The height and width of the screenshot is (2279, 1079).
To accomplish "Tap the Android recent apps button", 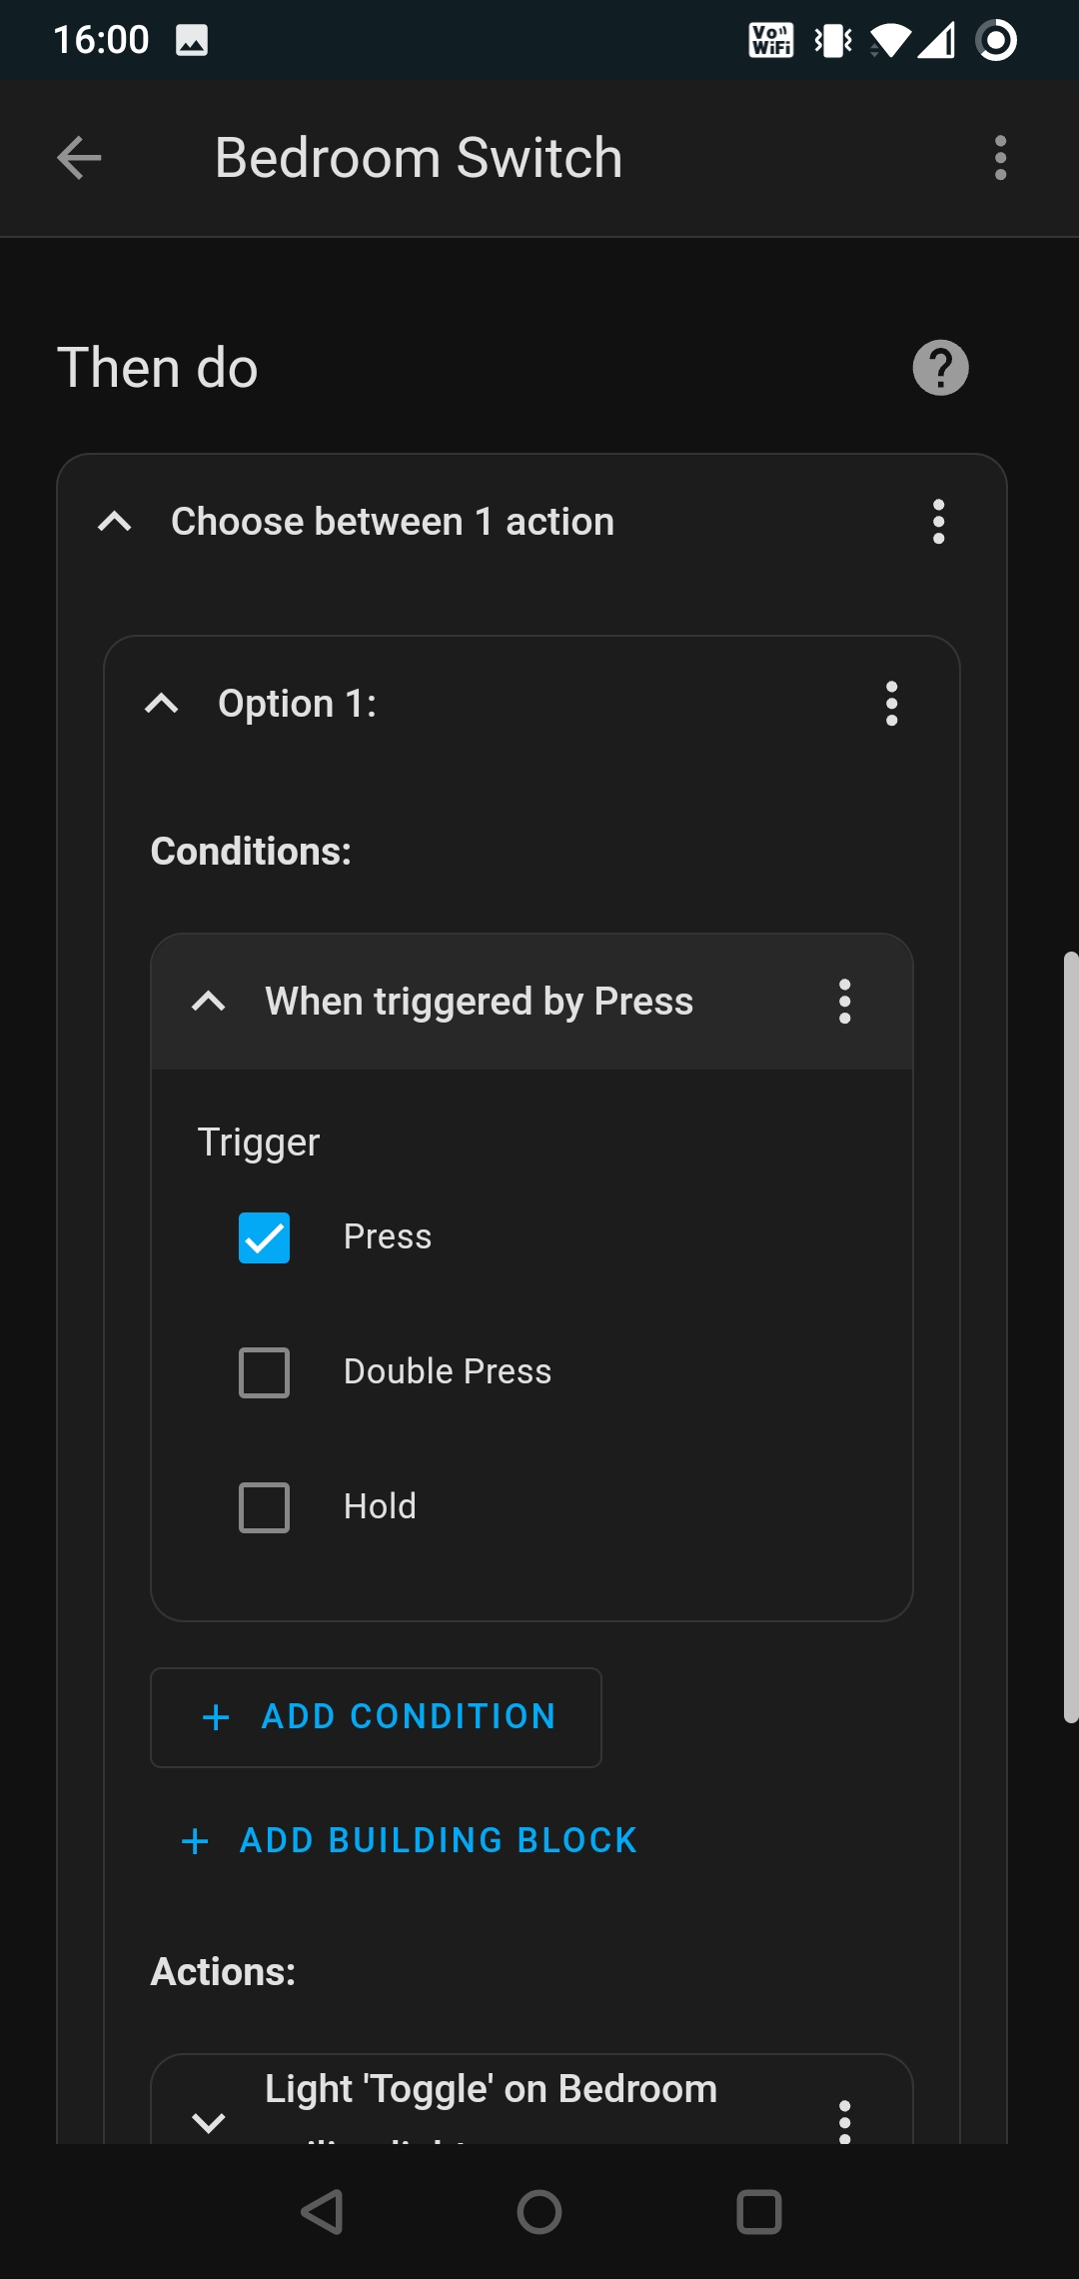I will tap(758, 2211).
